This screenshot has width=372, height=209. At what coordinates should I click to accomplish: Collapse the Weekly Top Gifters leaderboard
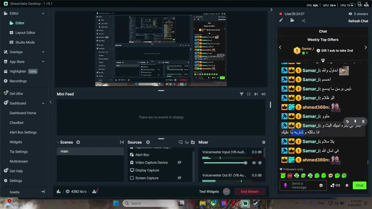point(323,60)
